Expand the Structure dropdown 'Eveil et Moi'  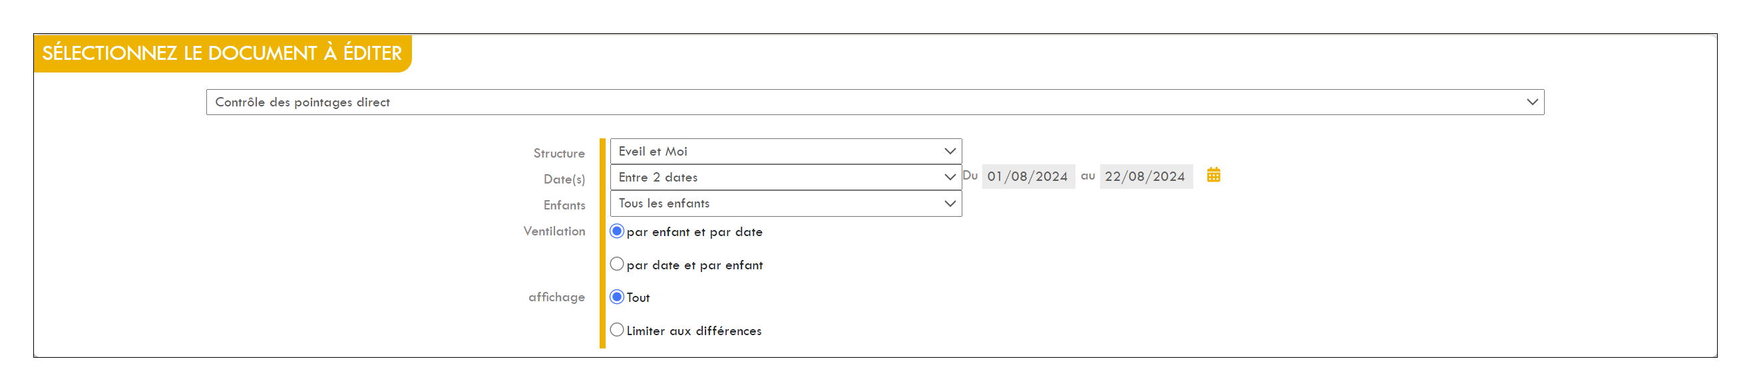point(786,152)
